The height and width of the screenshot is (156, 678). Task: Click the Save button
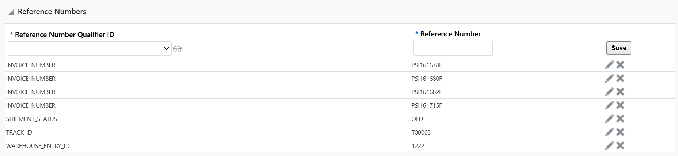click(618, 48)
